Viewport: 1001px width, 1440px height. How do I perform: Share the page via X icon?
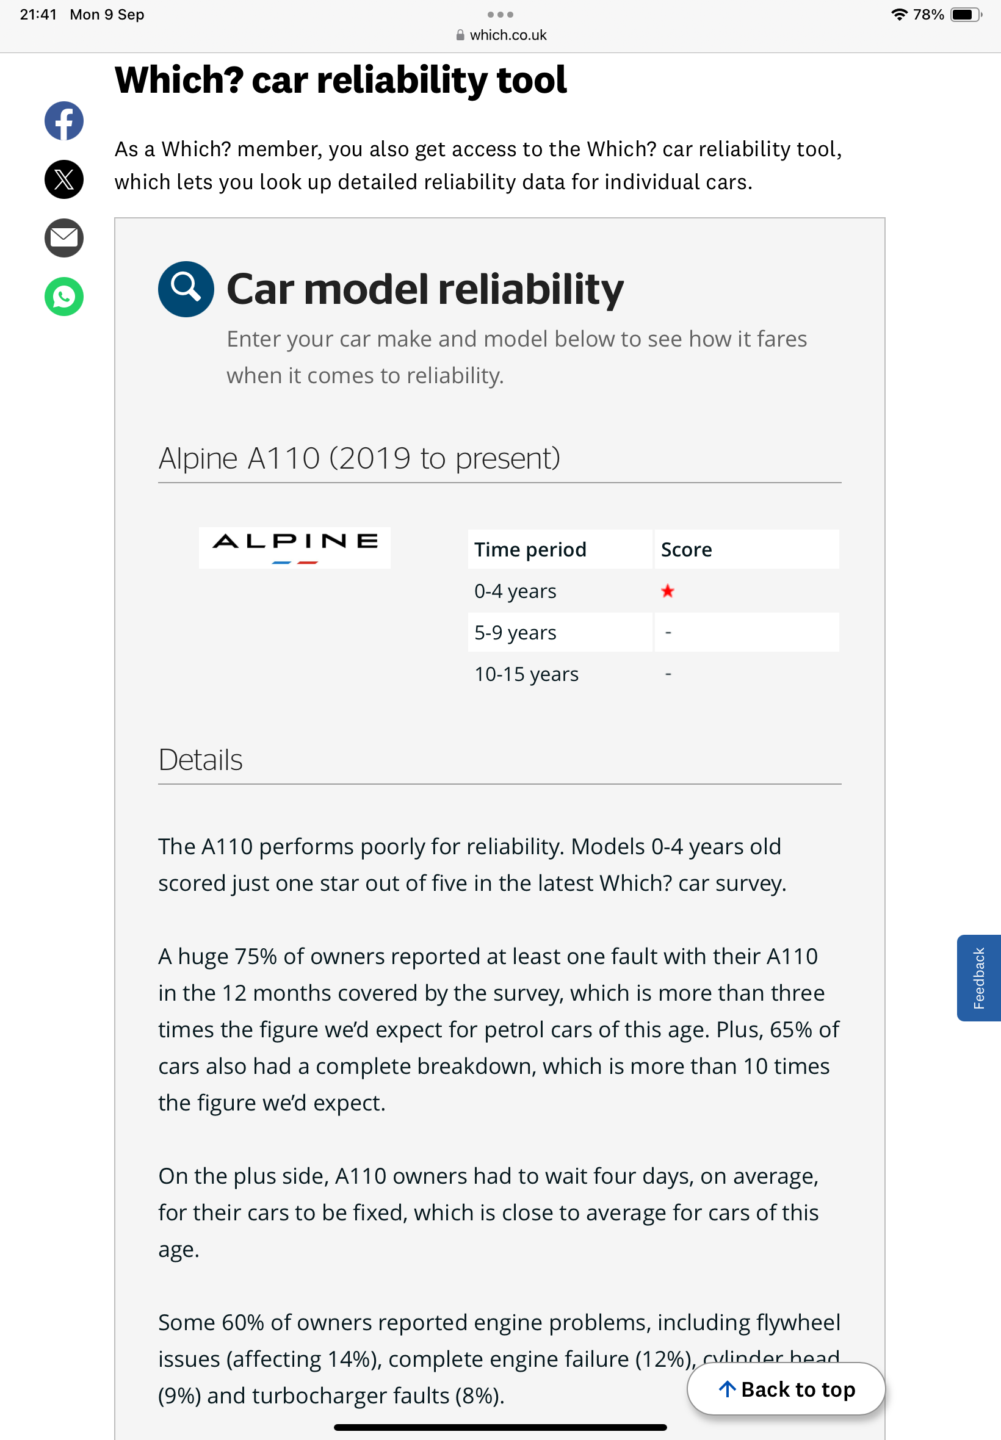[x=64, y=179]
